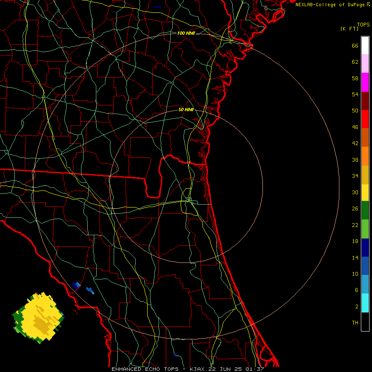Image resolution: width=372 pixels, height=372 pixels.
Task: Click the 34 legend value
Action: (x=355, y=176)
